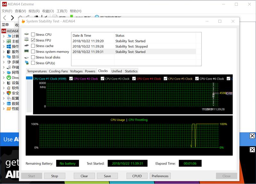This screenshot has width=256, height=184.
Task: Select the Storage tree icon in sidebar
Action: point(9,67)
